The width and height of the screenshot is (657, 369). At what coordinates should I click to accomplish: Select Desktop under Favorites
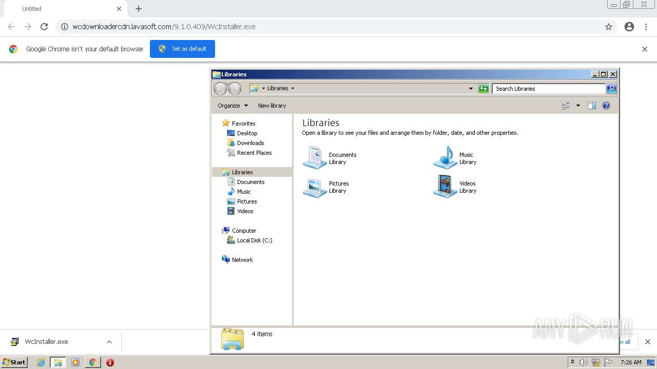(242, 133)
